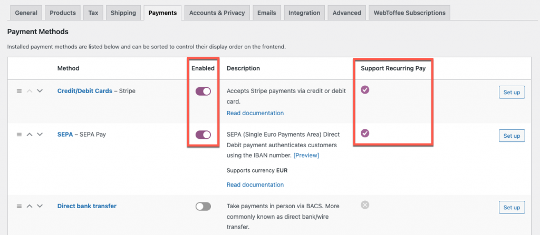Click recurring pay checkmark for SEPA
Screen dimensions: 540x235
coord(365,133)
